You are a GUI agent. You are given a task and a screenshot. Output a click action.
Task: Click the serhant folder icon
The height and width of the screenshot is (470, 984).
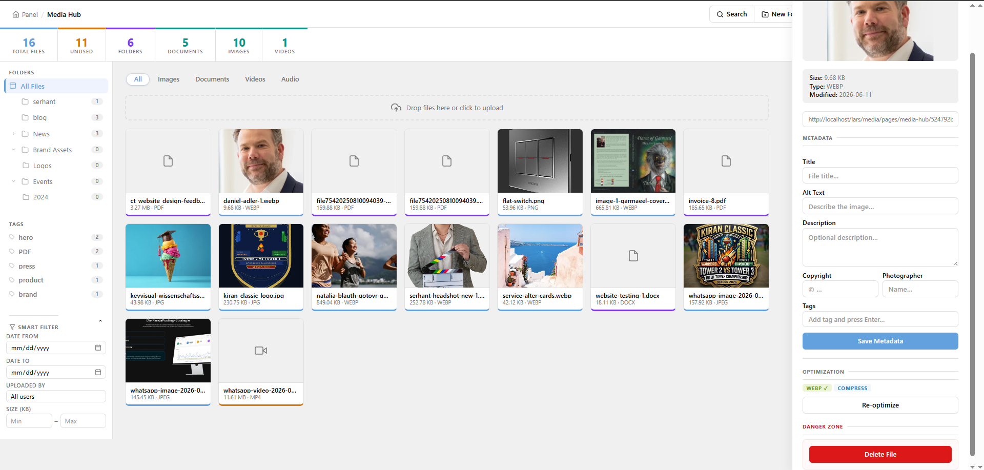point(25,101)
